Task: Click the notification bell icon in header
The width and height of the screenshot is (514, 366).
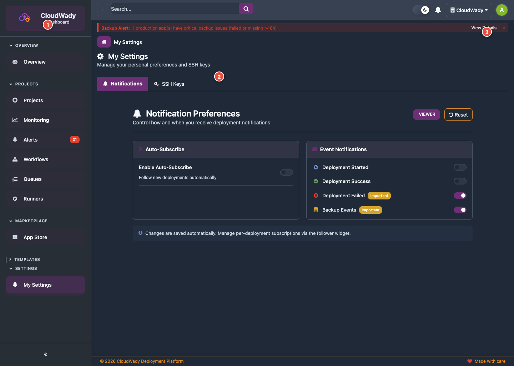Action: point(438,10)
